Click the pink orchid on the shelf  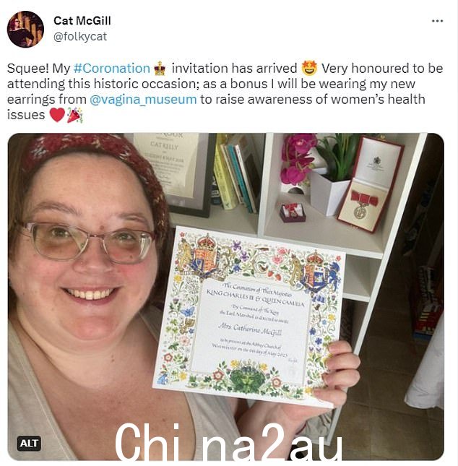pyautogui.click(x=298, y=158)
